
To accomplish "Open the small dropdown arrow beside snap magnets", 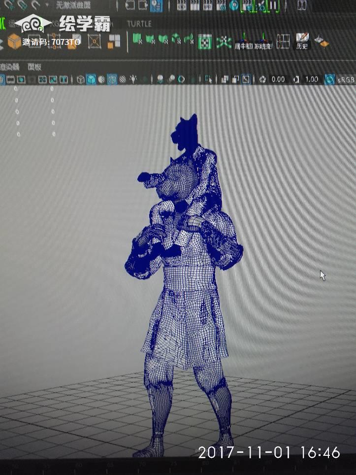I will tap(47, 5).
